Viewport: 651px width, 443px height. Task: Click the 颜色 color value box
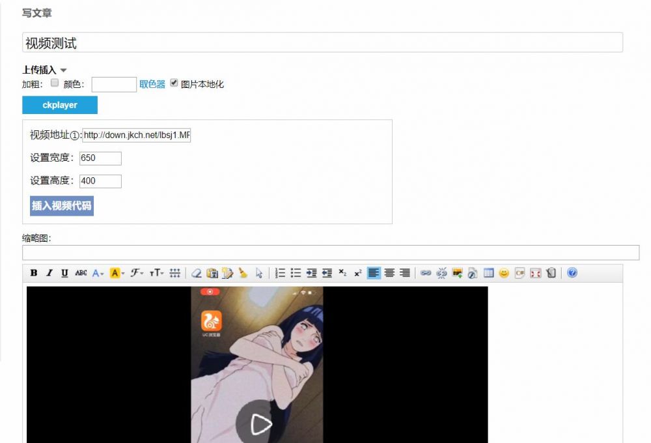pyautogui.click(x=114, y=85)
